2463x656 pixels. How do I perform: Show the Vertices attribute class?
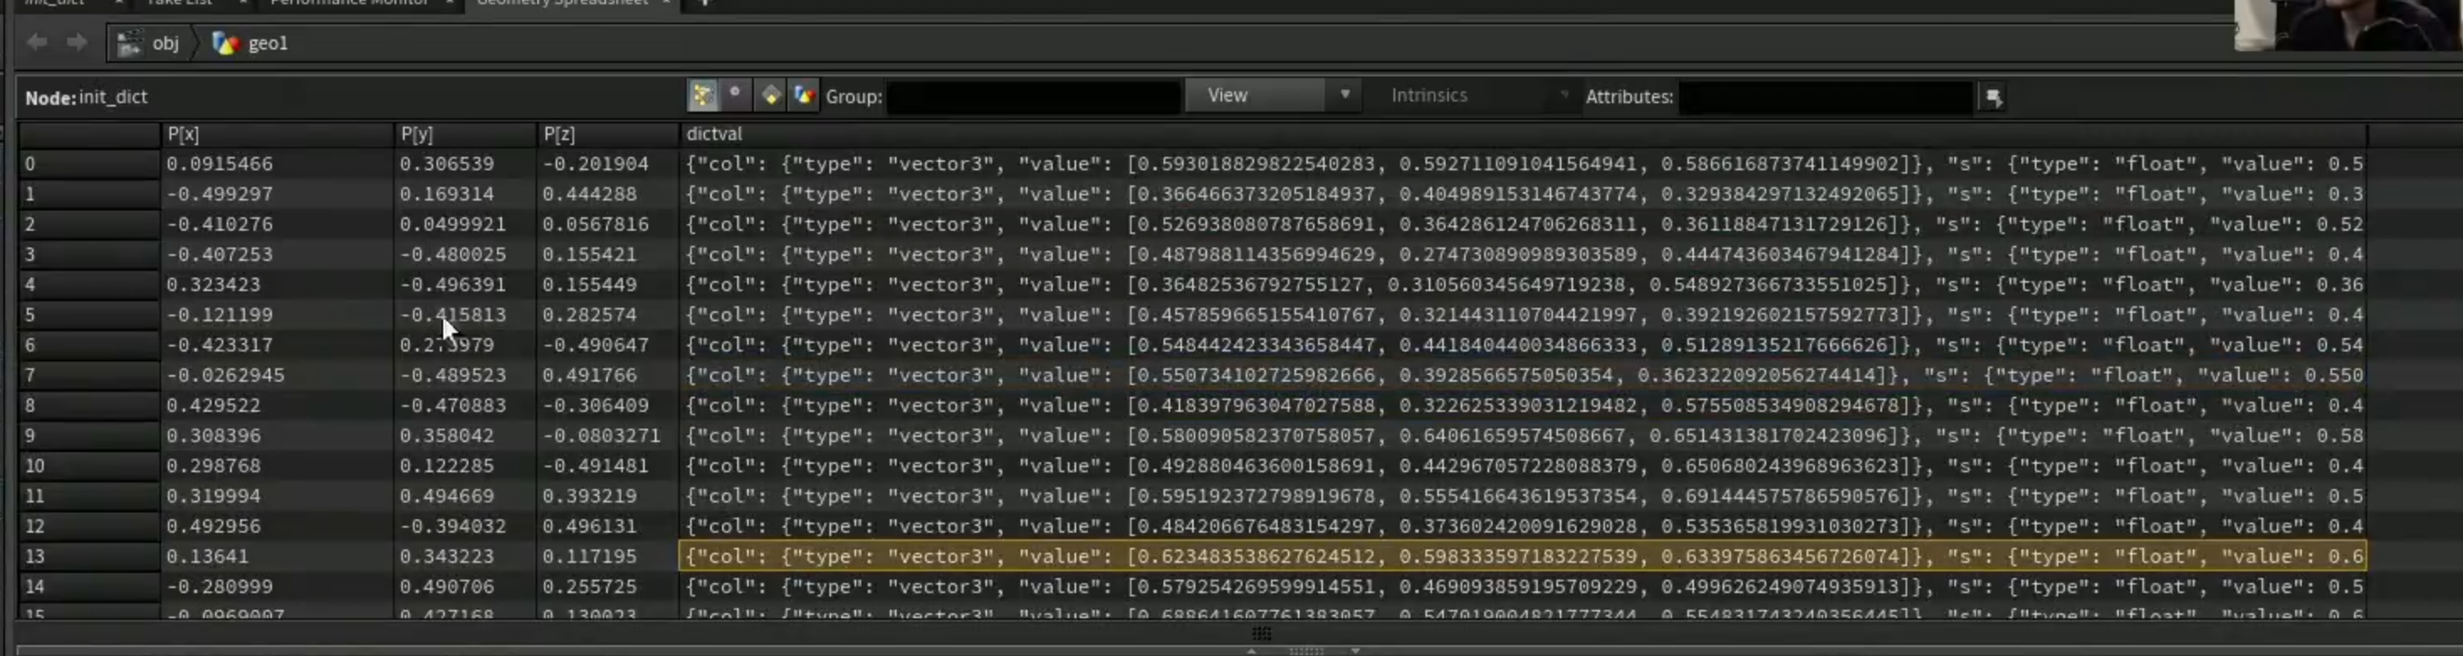pos(735,96)
